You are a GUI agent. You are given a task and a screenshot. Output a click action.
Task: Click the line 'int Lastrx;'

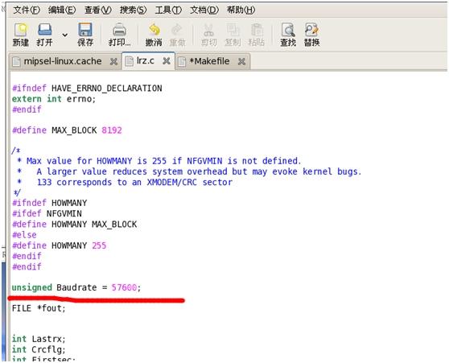click(x=39, y=339)
